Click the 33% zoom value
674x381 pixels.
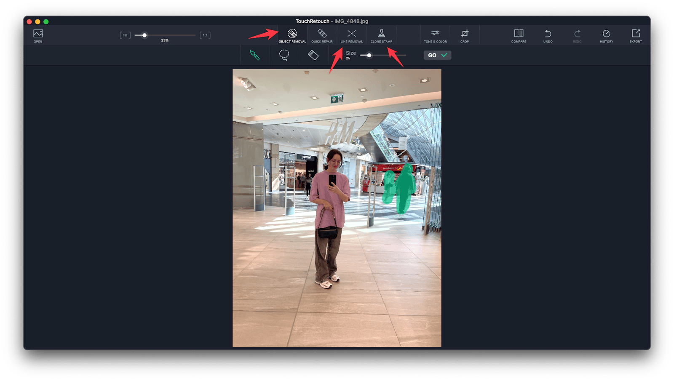coord(165,40)
